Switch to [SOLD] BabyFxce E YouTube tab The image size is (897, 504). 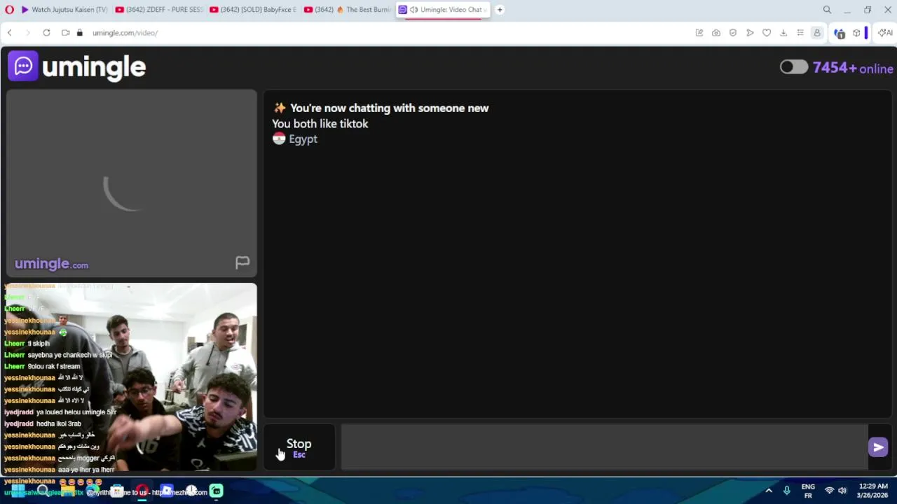point(252,10)
